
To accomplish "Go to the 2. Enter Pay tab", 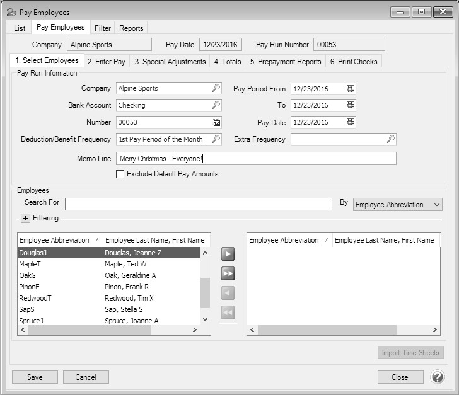I will [x=106, y=62].
